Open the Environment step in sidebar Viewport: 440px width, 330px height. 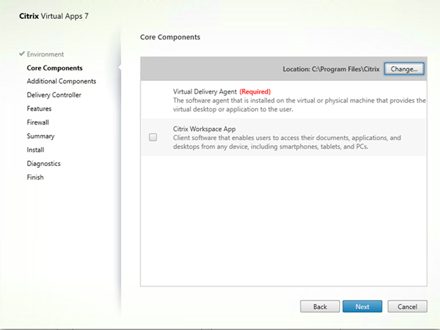point(45,54)
